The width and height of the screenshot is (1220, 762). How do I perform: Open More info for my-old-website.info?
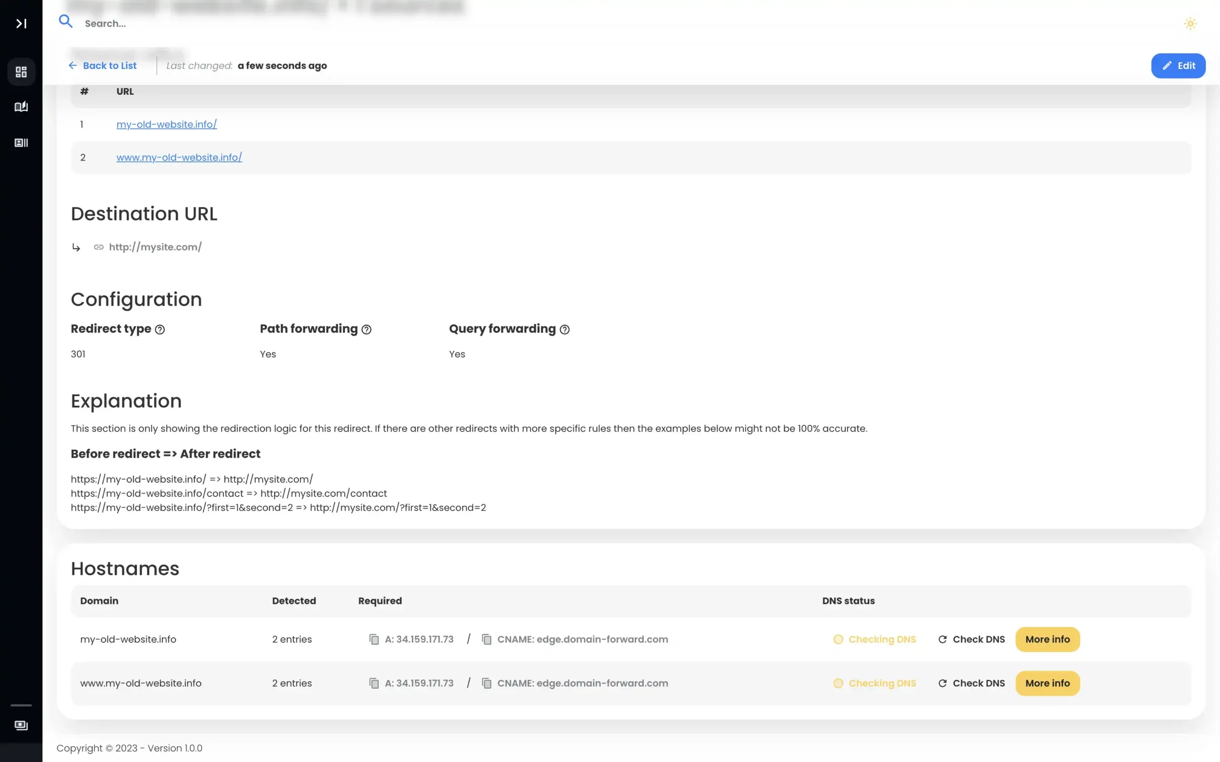point(1047,639)
